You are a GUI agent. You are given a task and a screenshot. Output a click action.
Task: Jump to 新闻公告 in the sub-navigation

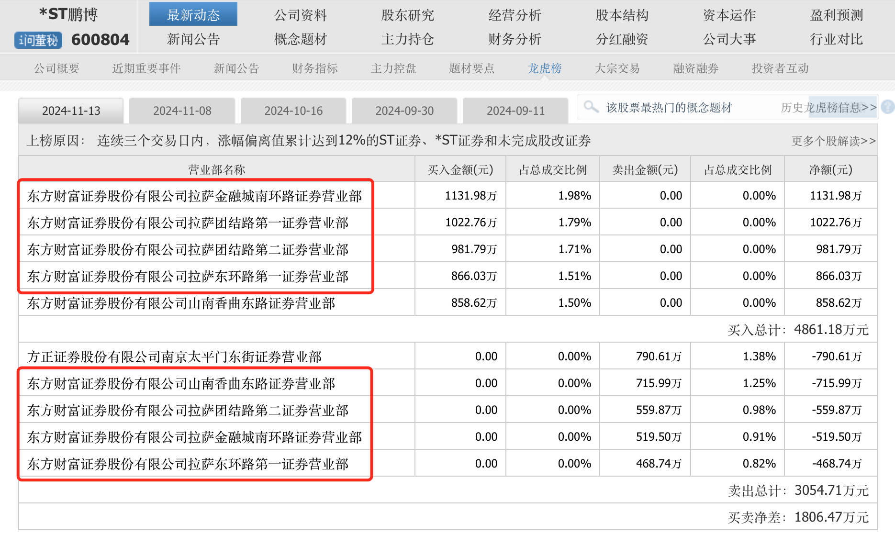[236, 68]
